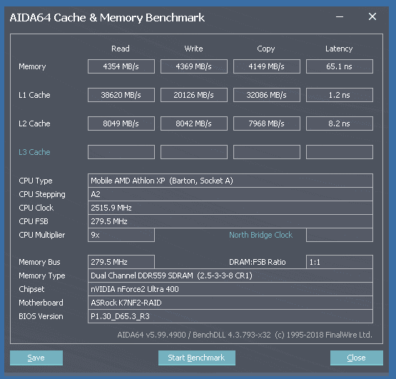
Task: Click the L1 Cache row label
Action: pos(34,95)
